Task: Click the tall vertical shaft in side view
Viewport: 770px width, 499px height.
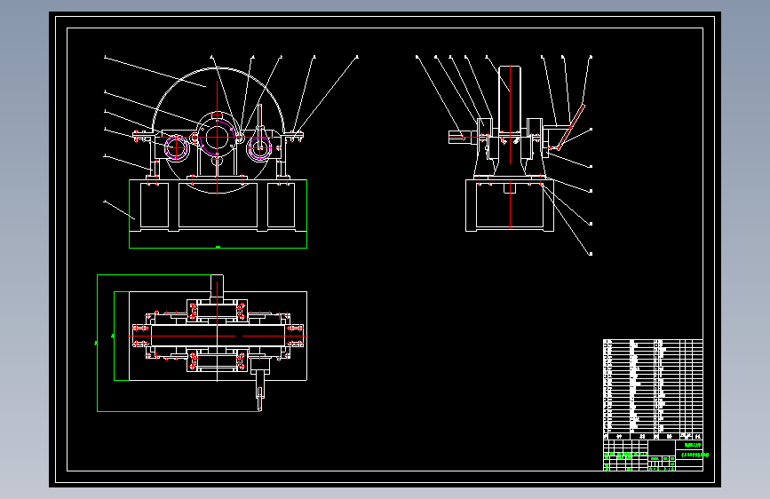Action: pos(510,100)
